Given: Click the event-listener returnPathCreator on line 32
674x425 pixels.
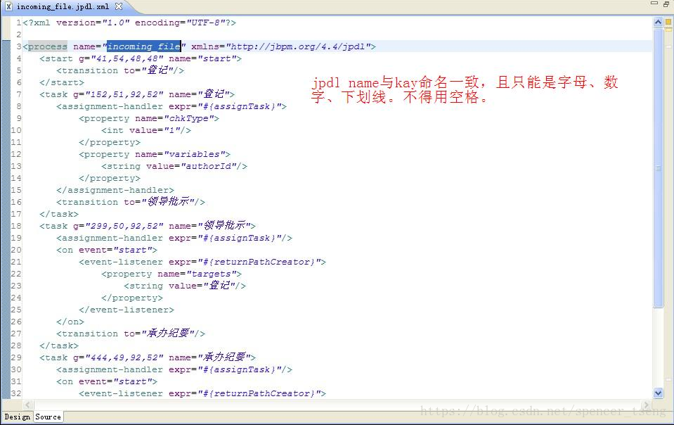Looking at the screenshot, I should coord(202,393).
